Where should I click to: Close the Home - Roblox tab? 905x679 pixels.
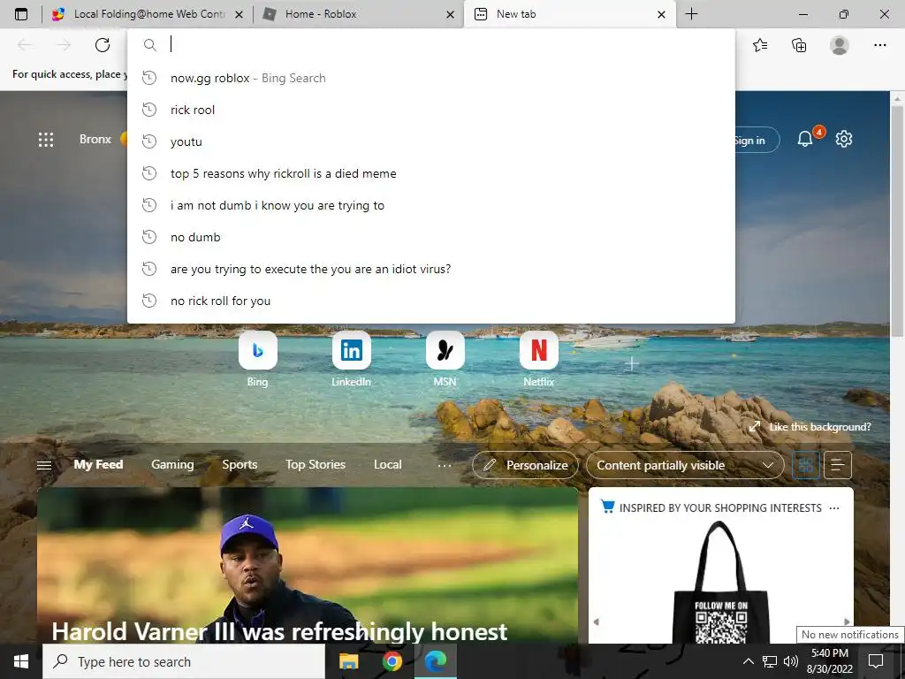point(450,14)
